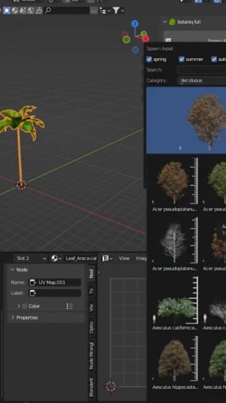Select green Aesculus californica tree thumbnail
226x403 pixels.
(x=175, y=300)
